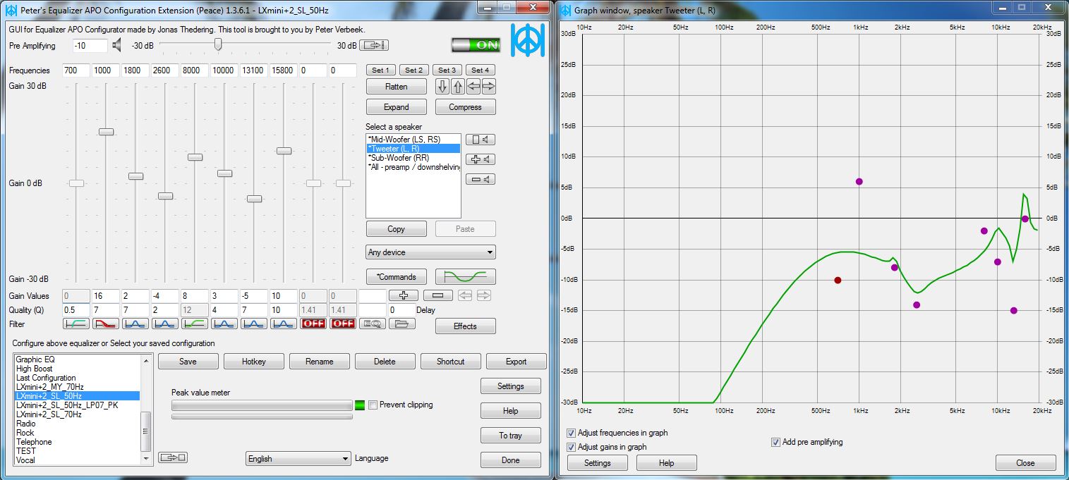Uncheck Adjust frequencies in graph
Viewport: 1069px width, 480px height.
tap(571, 433)
